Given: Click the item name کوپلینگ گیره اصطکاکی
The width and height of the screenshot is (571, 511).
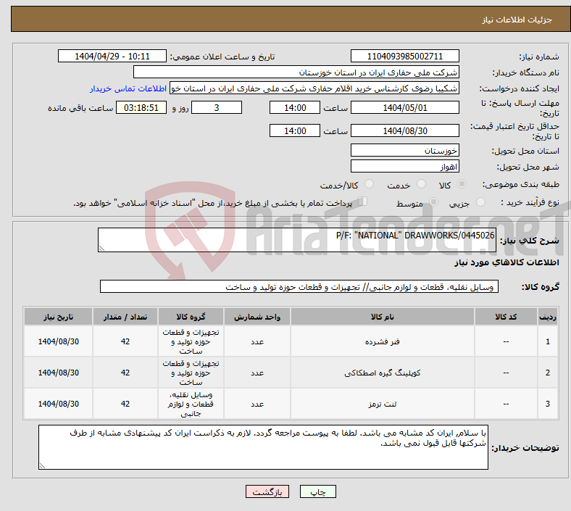Looking at the screenshot, I should (x=383, y=373).
